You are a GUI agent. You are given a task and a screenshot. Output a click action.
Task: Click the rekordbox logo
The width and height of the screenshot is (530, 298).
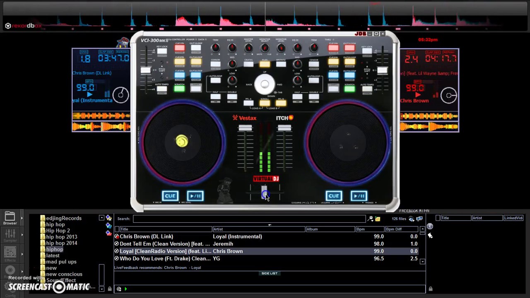tap(23, 26)
